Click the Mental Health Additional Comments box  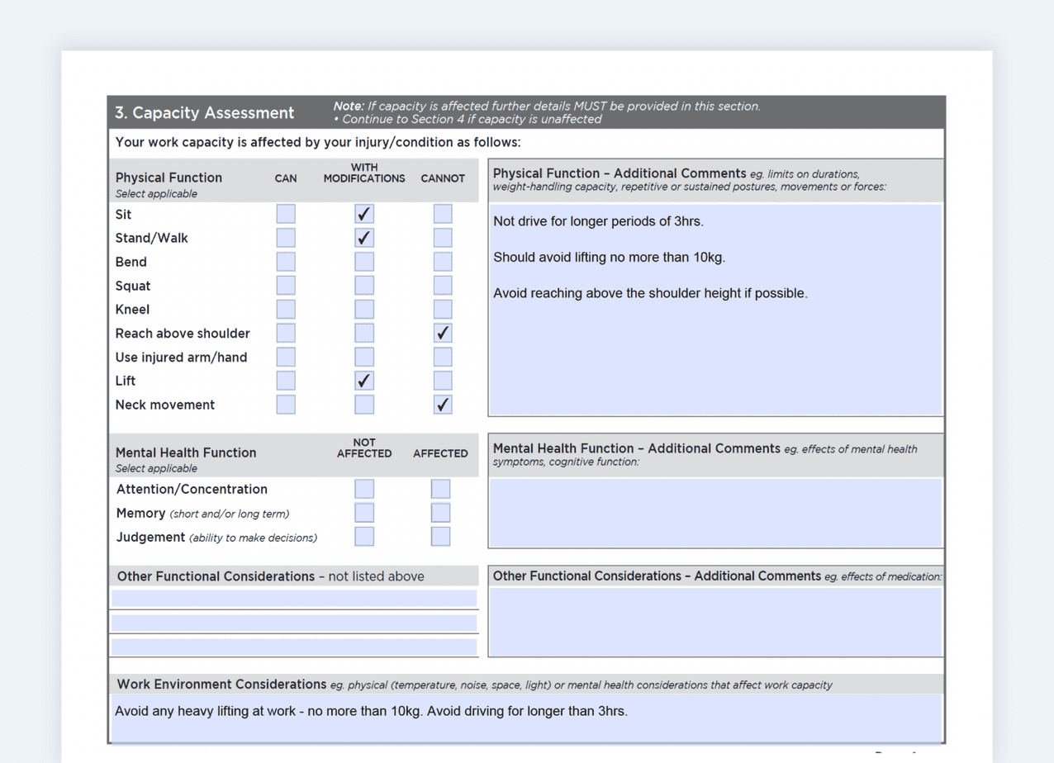pos(715,512)
